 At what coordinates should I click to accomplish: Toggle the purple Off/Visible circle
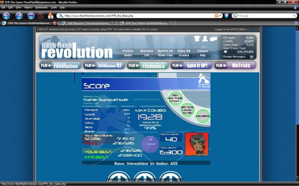coord(150,144)
